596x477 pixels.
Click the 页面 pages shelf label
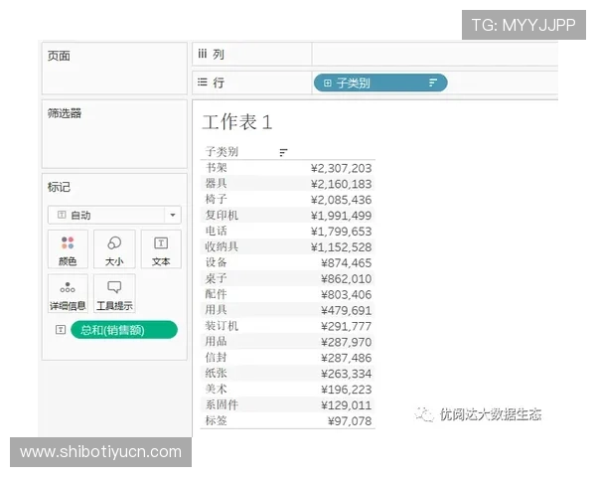pos(59,56)
